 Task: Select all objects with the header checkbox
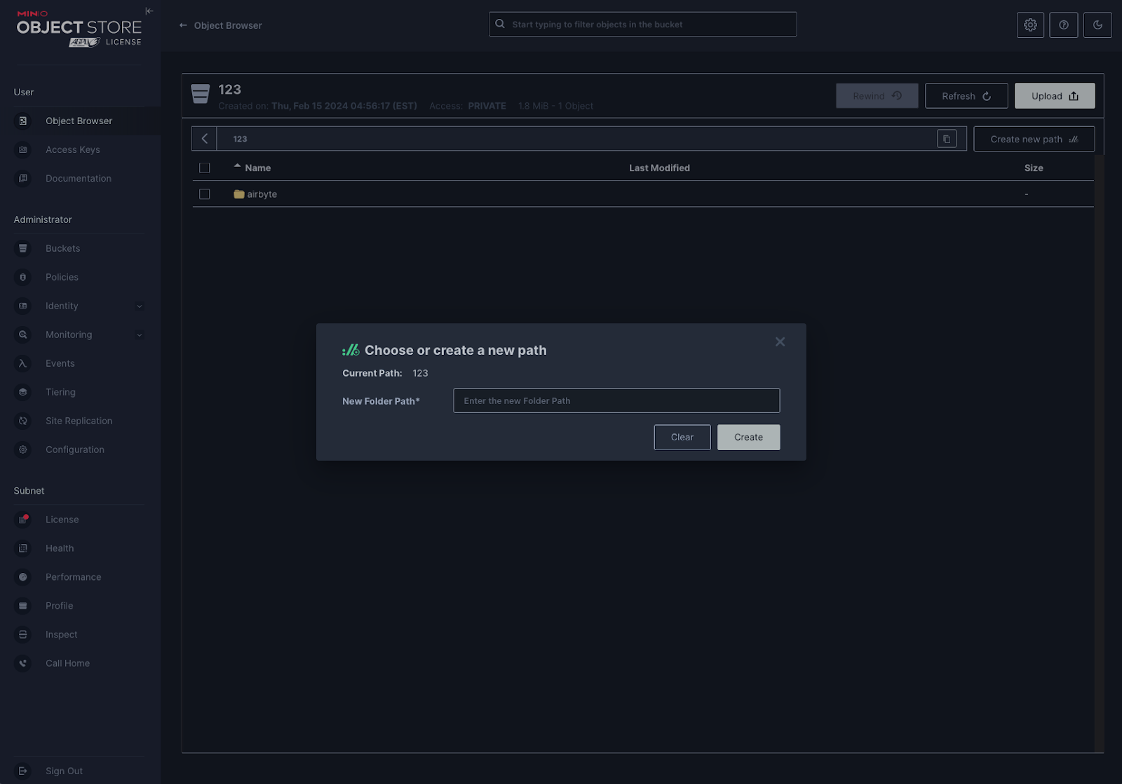pos(205,168)
